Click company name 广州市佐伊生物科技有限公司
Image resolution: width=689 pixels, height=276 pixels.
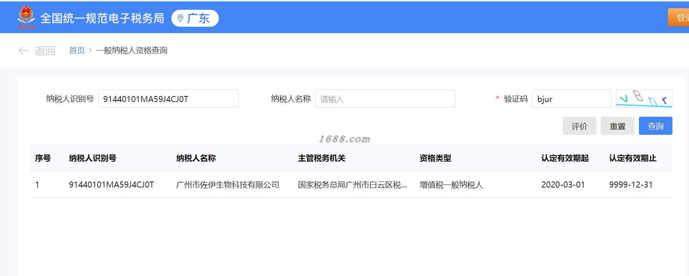[x=228, y=185]
